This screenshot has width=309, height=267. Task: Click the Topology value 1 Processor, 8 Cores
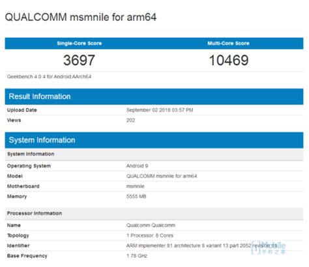[150, 236]
